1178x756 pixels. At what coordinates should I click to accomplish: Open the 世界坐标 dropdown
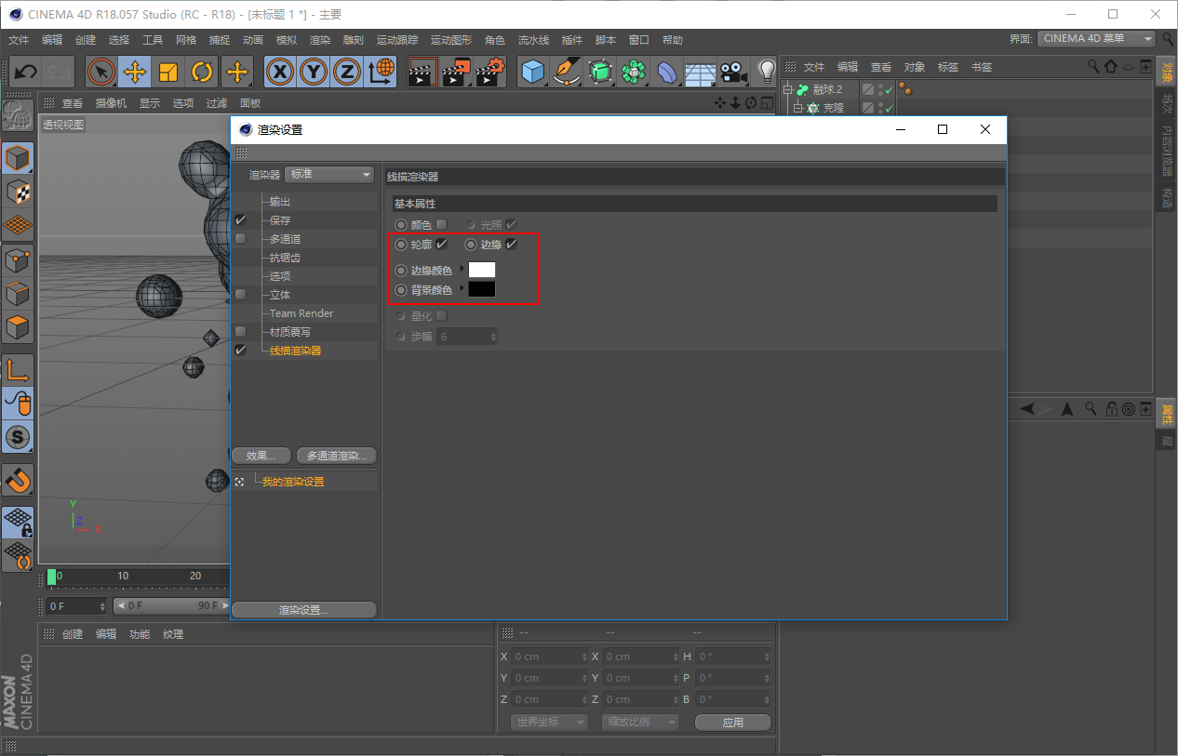click(x=549, y=723)
